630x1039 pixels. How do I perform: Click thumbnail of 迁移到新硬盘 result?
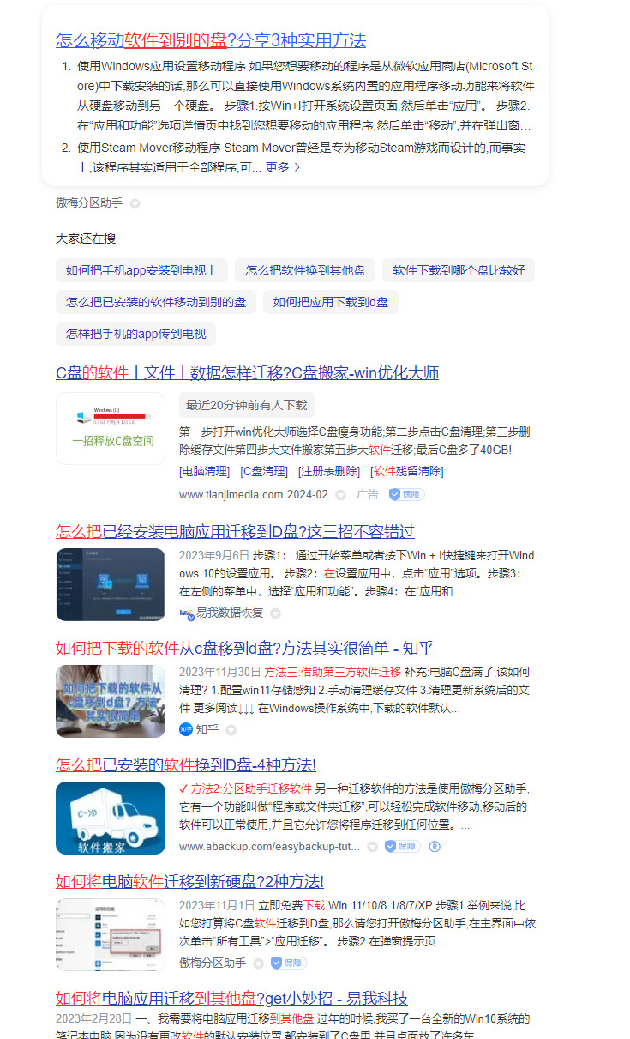[x=111, y=934]
